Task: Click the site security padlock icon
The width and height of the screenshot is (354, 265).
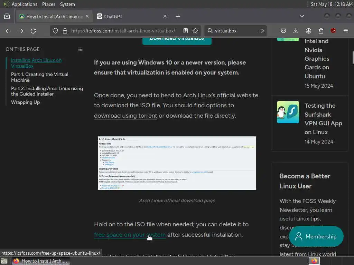Action: pos(65,31)
